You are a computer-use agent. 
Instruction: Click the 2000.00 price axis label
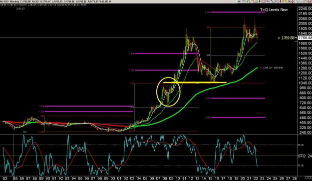(305, 23)
